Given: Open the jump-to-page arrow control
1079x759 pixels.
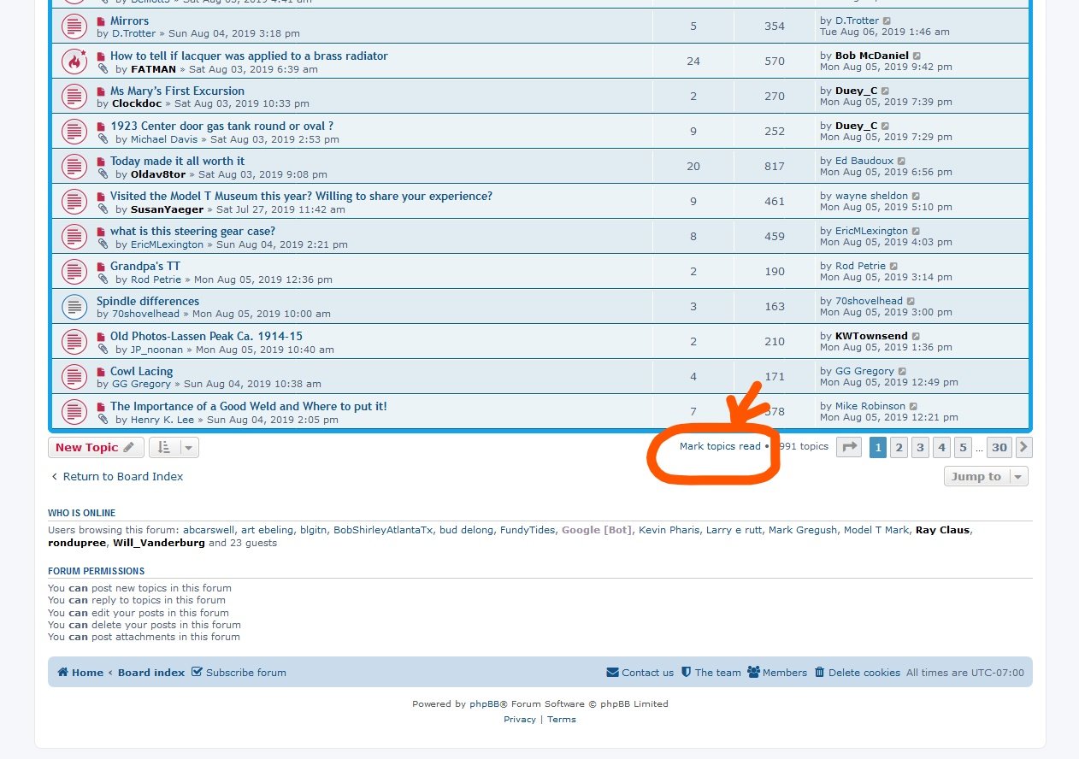Looking at the screenshot, I should 848,447.
